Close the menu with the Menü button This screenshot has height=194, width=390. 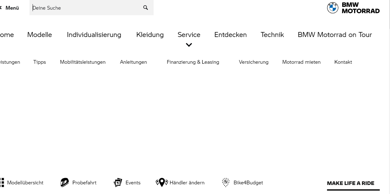tap(10, 8)
